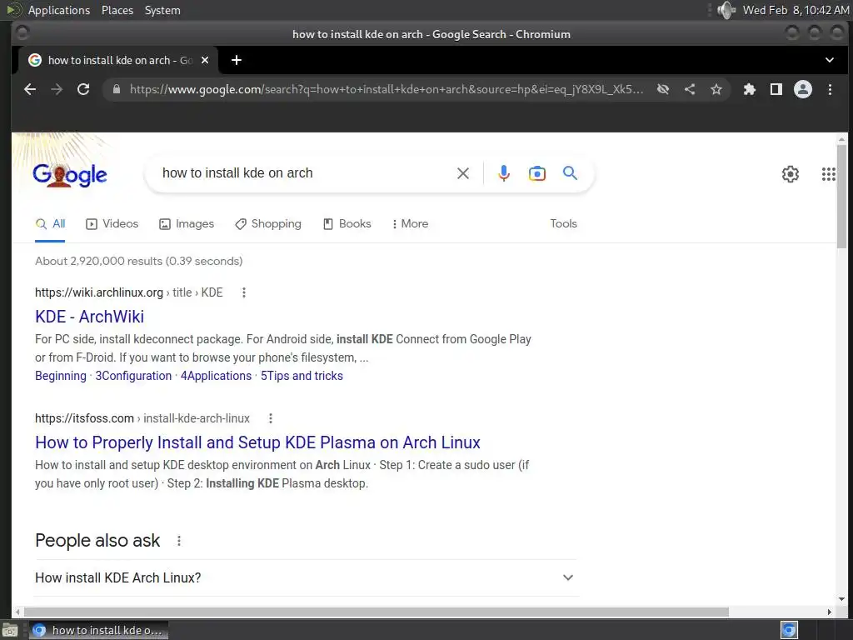853x640 pixels.
Task: Open a new tab with plus
Action: tap(236, 60)
